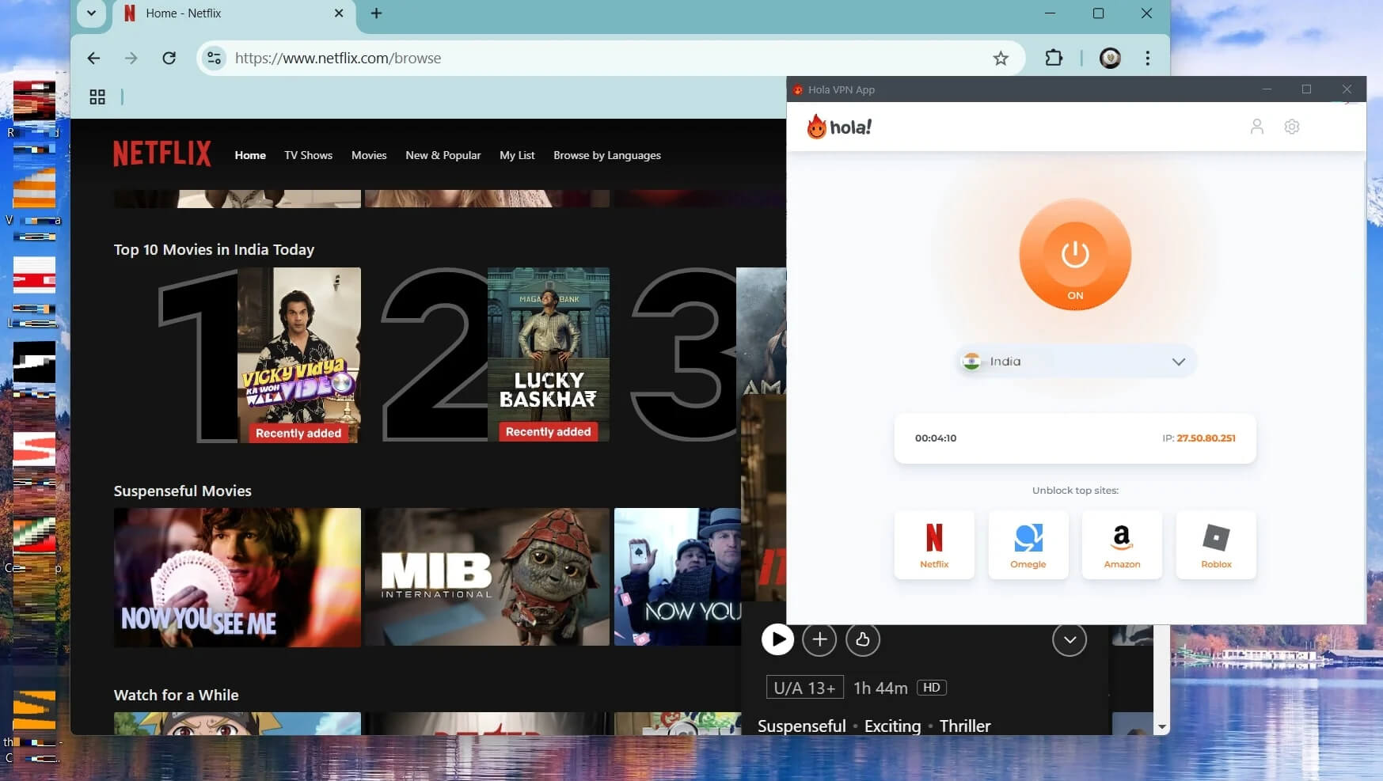Open the MIB International thumbnail

487,577
